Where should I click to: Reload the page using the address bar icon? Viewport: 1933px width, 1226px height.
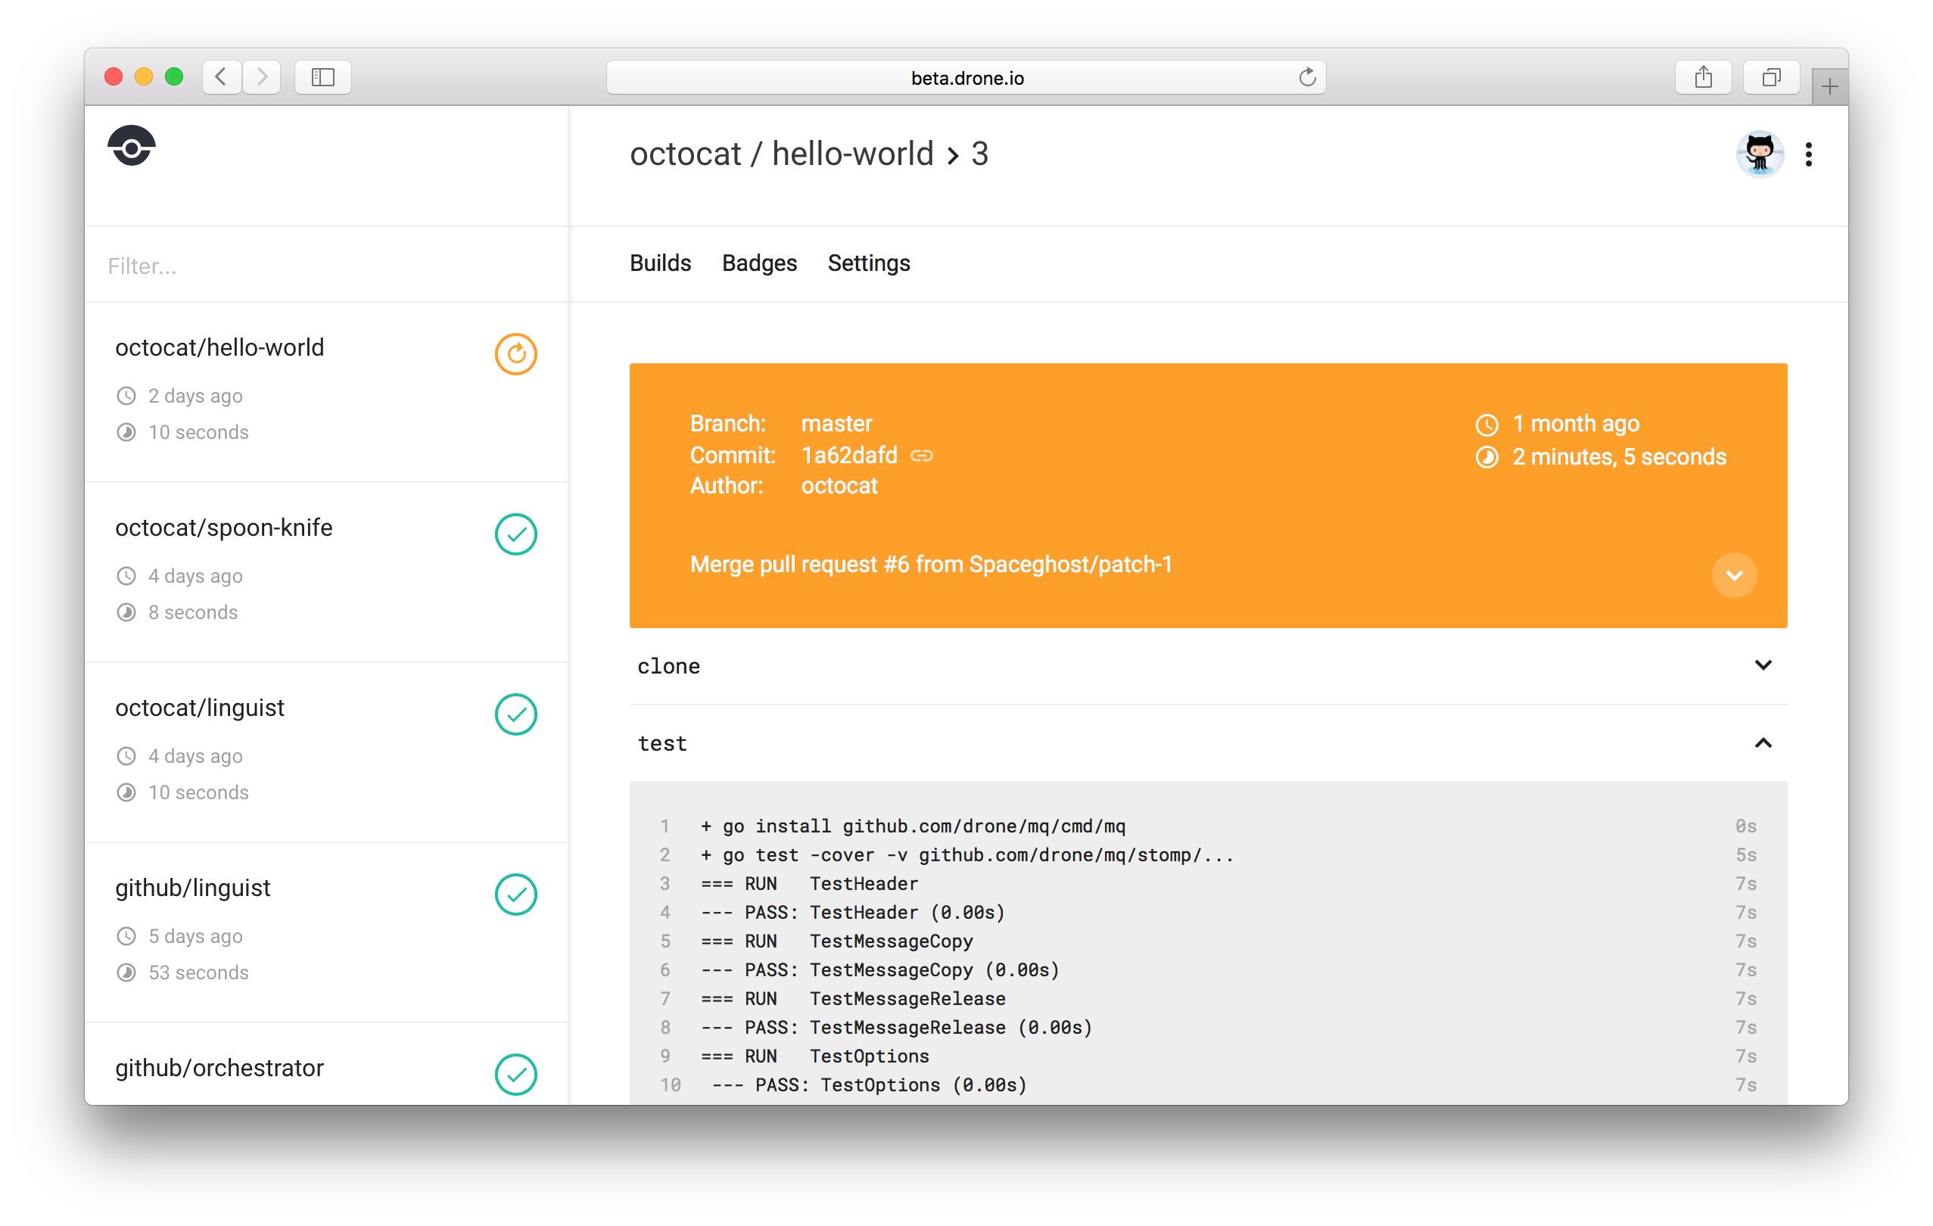point(1307,78)
